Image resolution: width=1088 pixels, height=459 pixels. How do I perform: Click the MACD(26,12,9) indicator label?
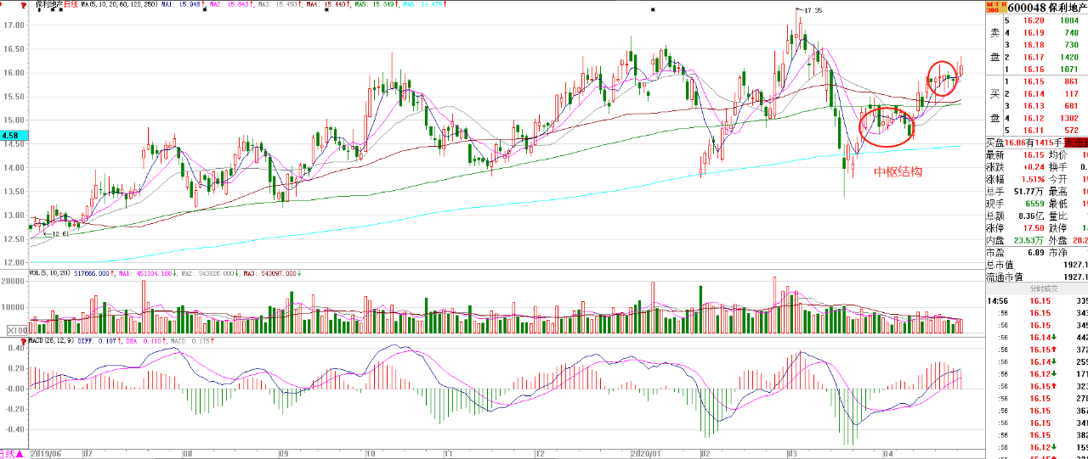click(x=50, y=340)
